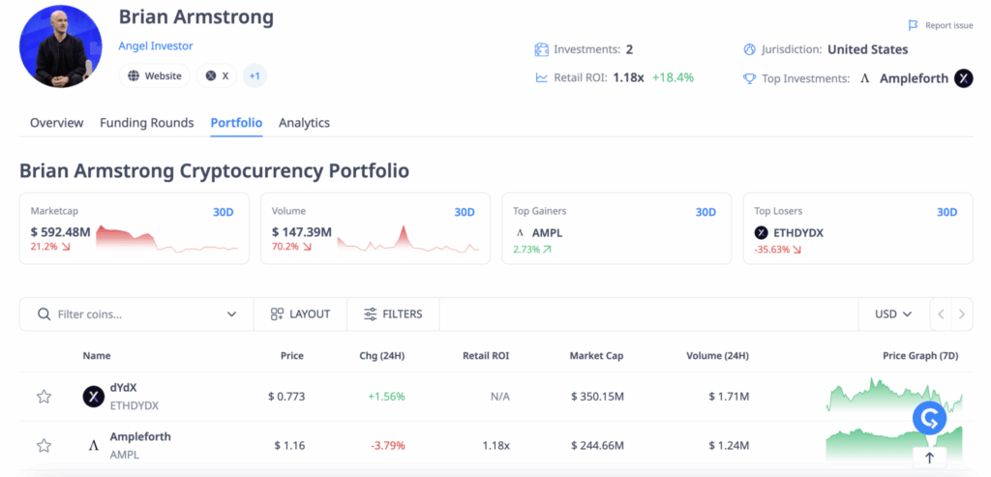Click dYdX market cap $ 350.15M
Image resolution: width=991 pixels, height=477 pixels.
click(597, 397)
